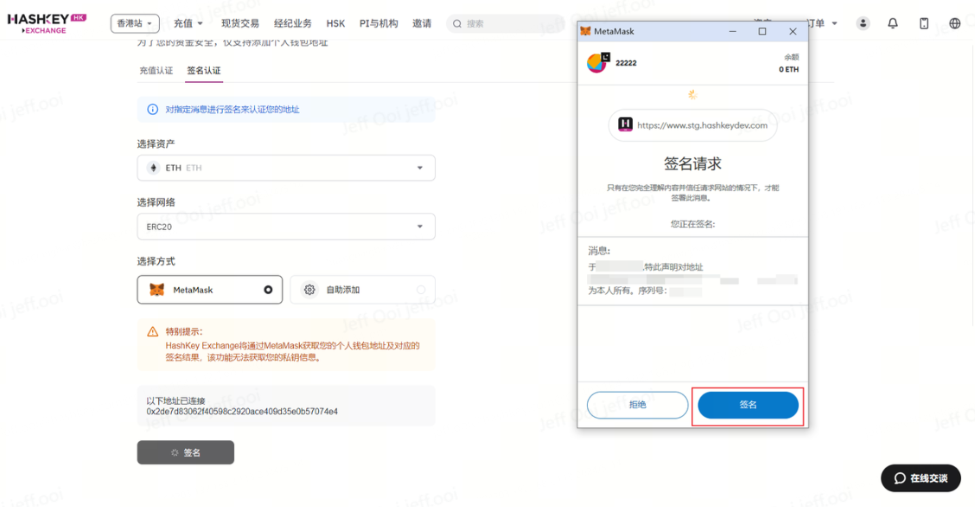Click the connected wallet address 0x2de7d…
This screenshot has height=507, width=975.
tap(243, 412)
